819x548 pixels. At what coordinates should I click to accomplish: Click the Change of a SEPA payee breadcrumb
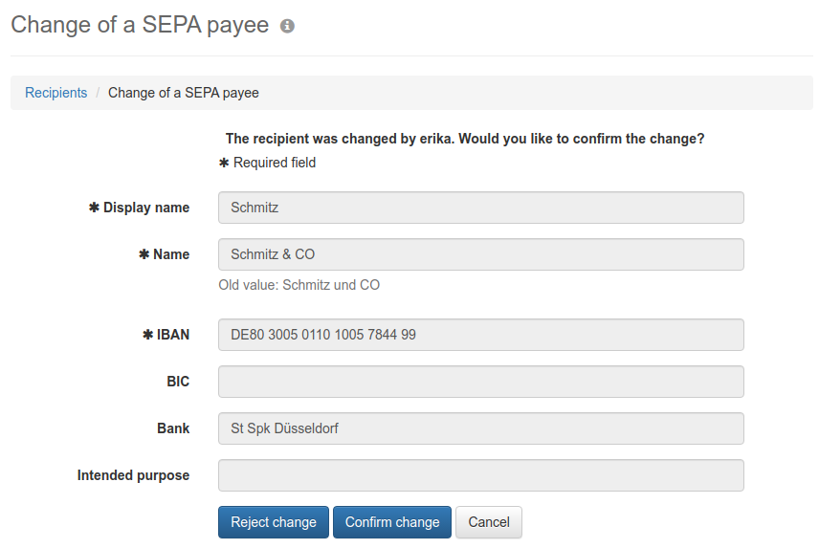point(184,93)
